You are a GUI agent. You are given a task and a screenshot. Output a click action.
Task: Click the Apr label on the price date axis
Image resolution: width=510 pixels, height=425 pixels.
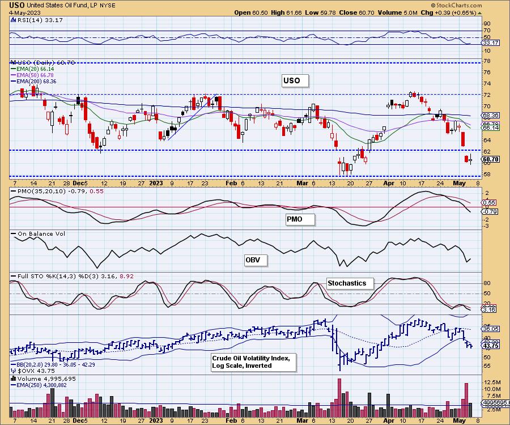(389, 183)
